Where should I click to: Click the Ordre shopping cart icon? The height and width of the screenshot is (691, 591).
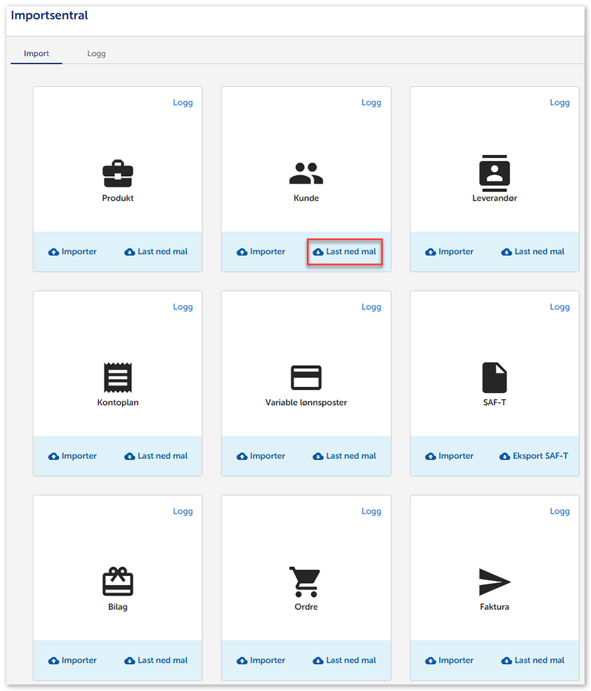coord(304,582)
